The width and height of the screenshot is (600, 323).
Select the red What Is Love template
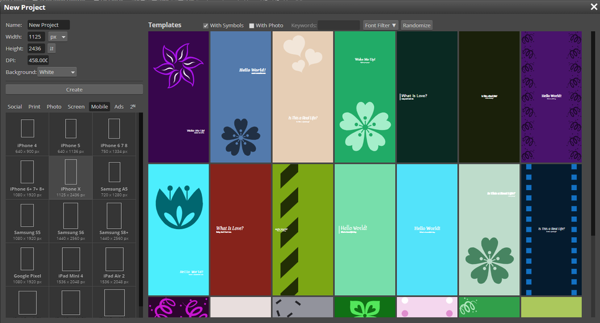(241, 230)
